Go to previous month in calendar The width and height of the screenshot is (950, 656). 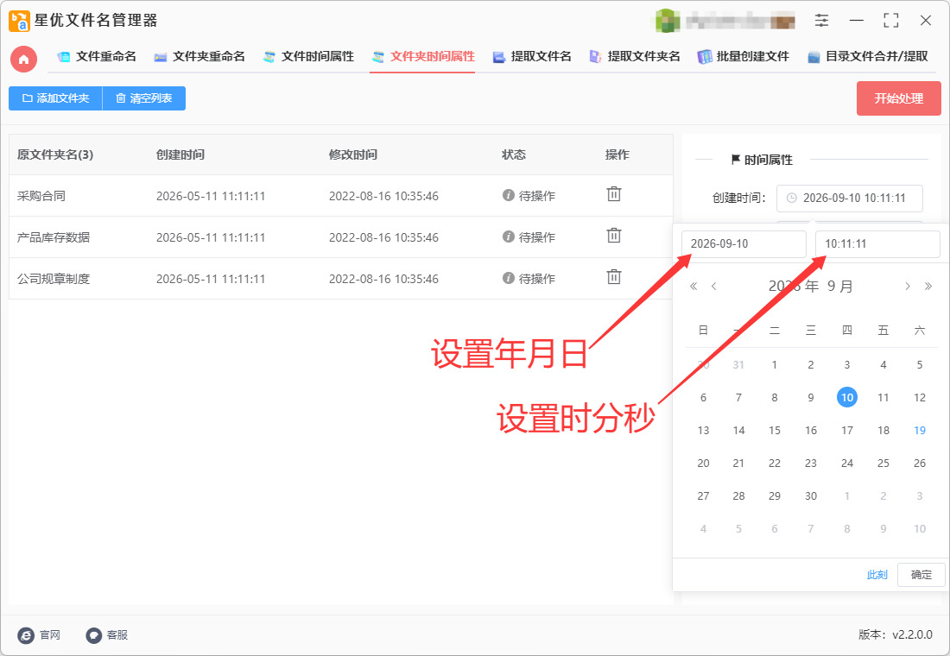pos(714,286)
